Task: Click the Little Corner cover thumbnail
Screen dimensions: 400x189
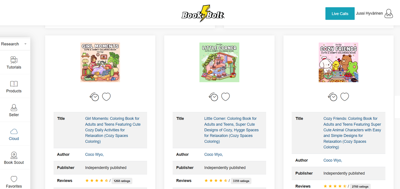Action: click(x=219, y=62)
